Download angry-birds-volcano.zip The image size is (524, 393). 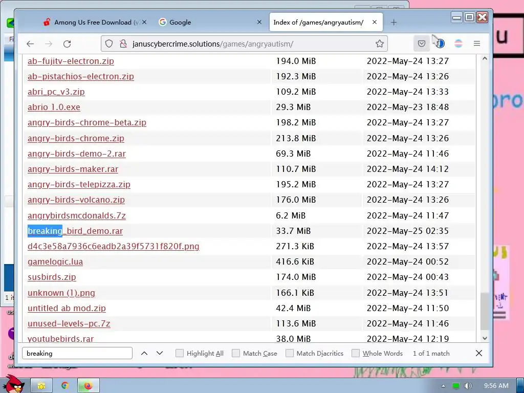[76, 200]
